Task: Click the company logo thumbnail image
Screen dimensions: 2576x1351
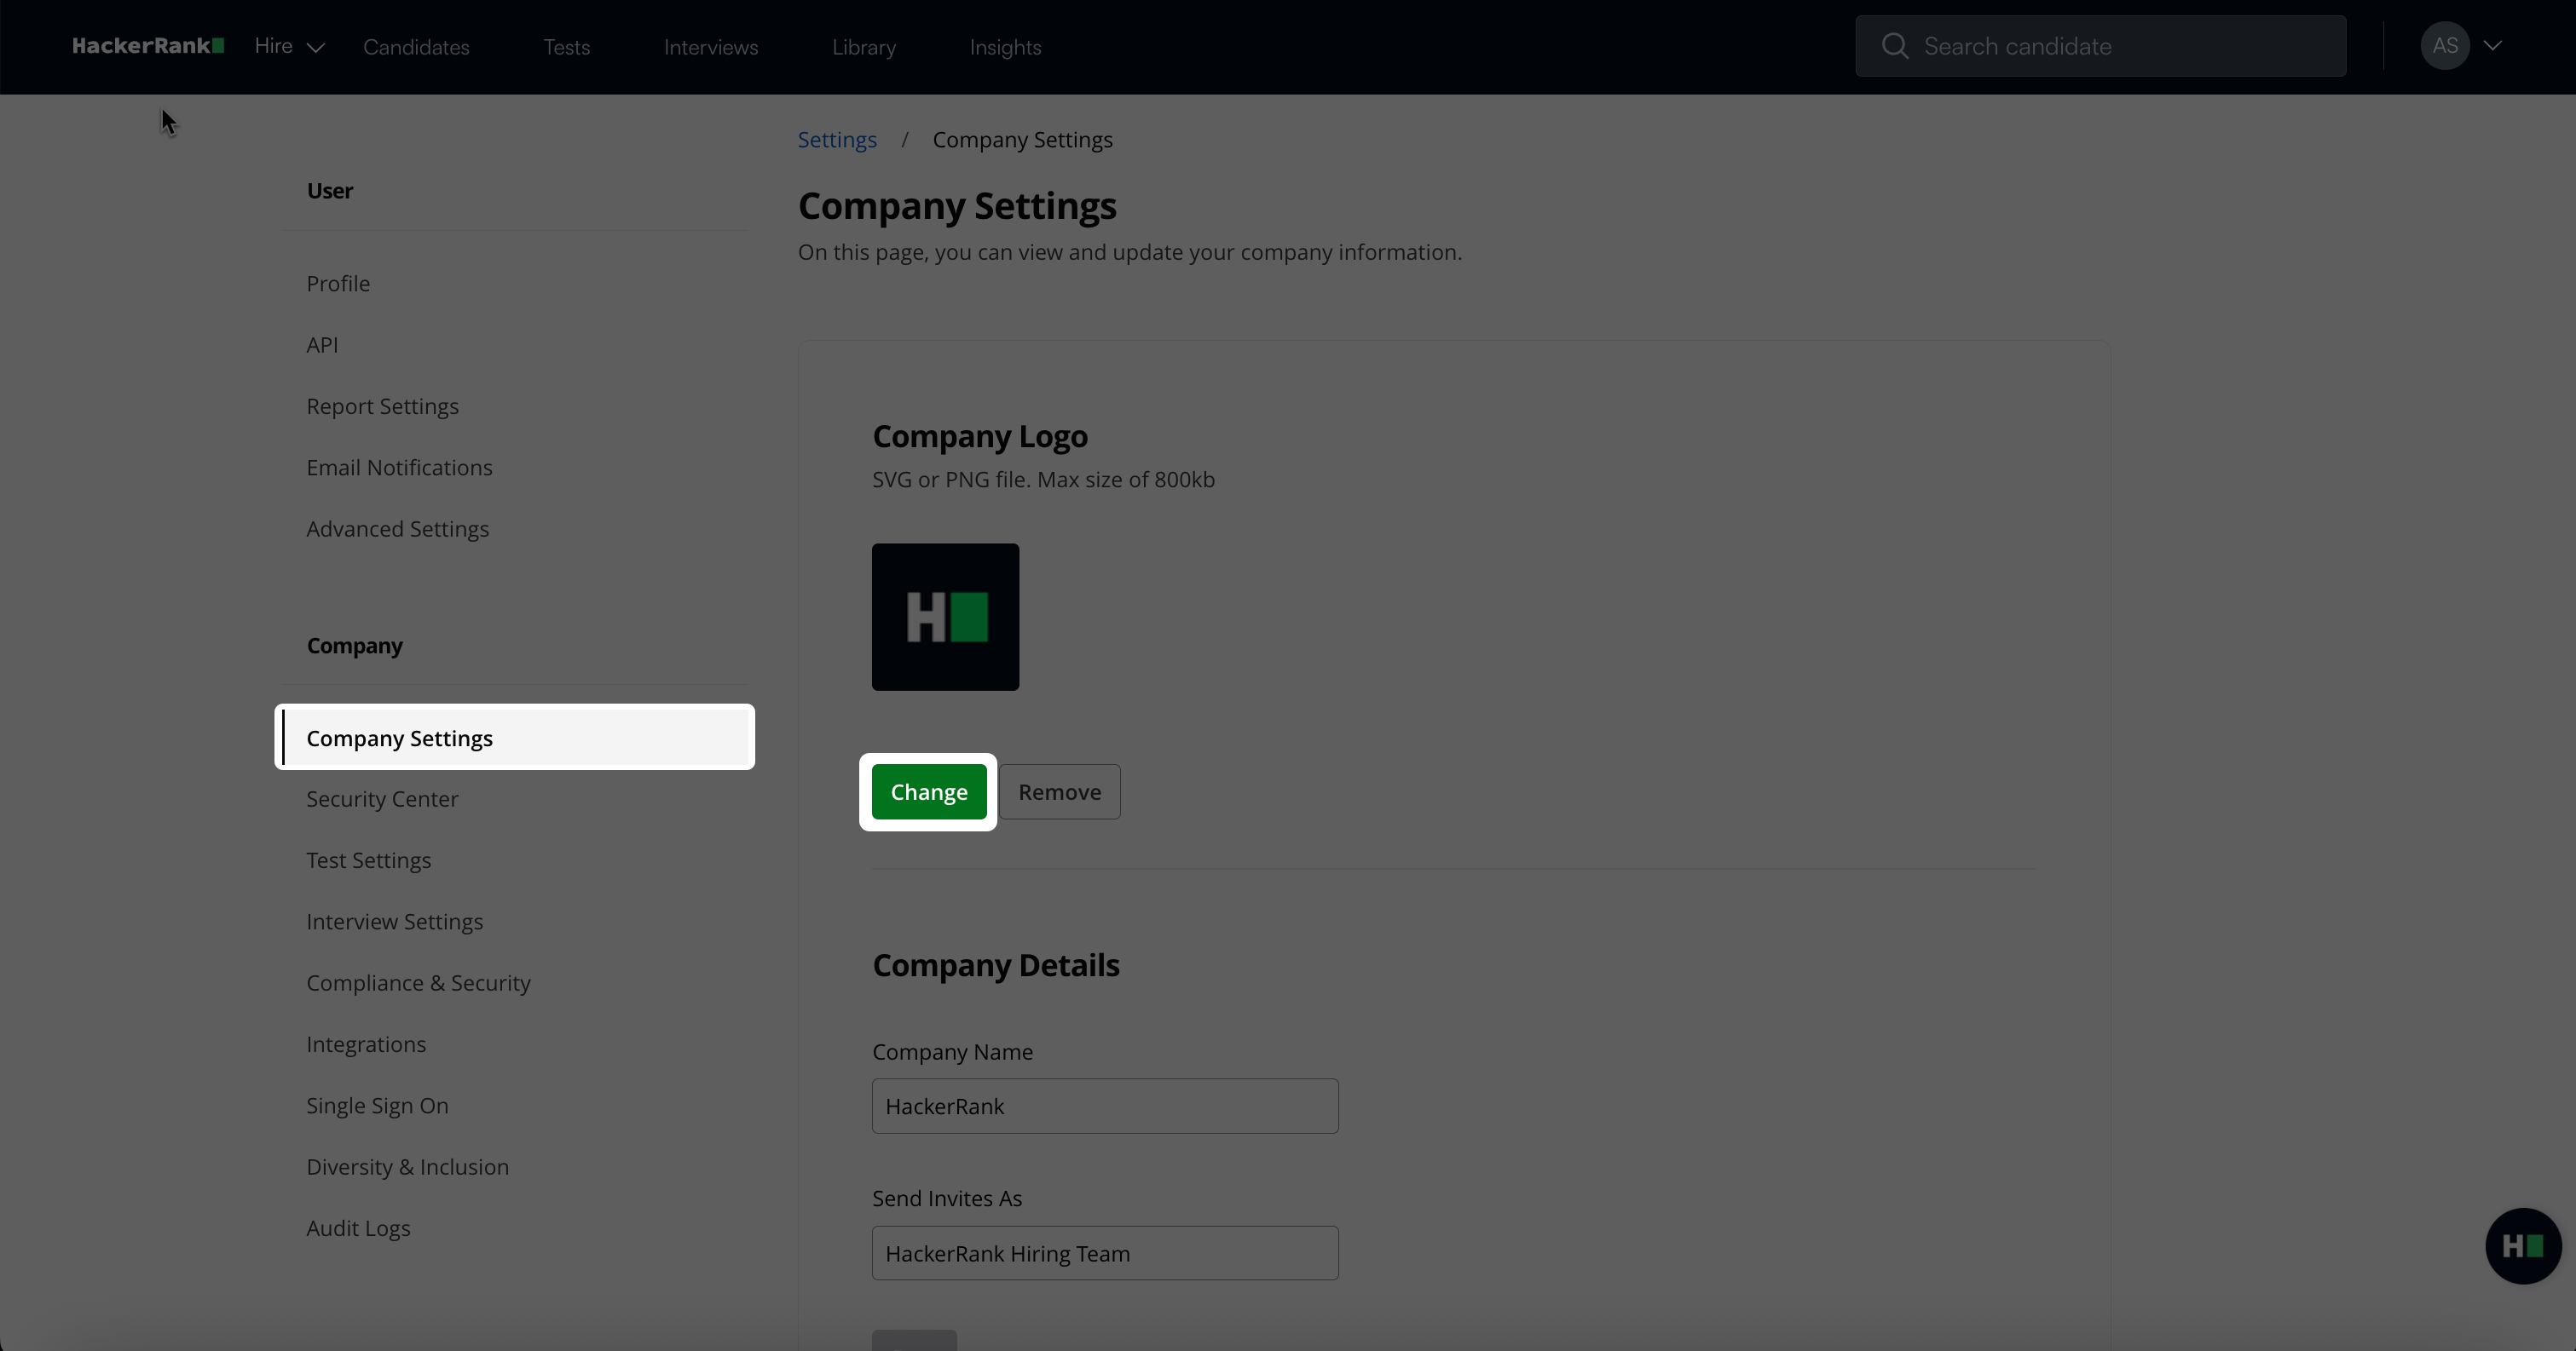Action: [x=945, y=617]
